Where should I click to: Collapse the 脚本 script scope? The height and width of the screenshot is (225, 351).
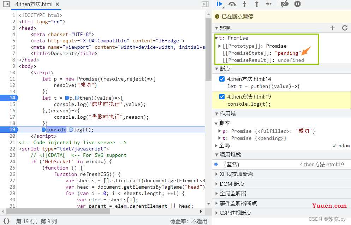click(216, 123)
